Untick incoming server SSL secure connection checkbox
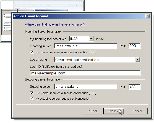The image size is (154, 123). point(32,52)
